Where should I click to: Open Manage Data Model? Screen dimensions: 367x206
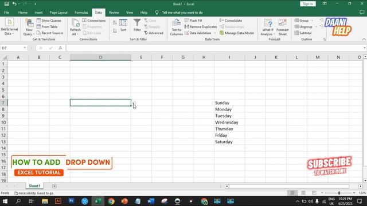pyautogui.click(x=237, y=33)
